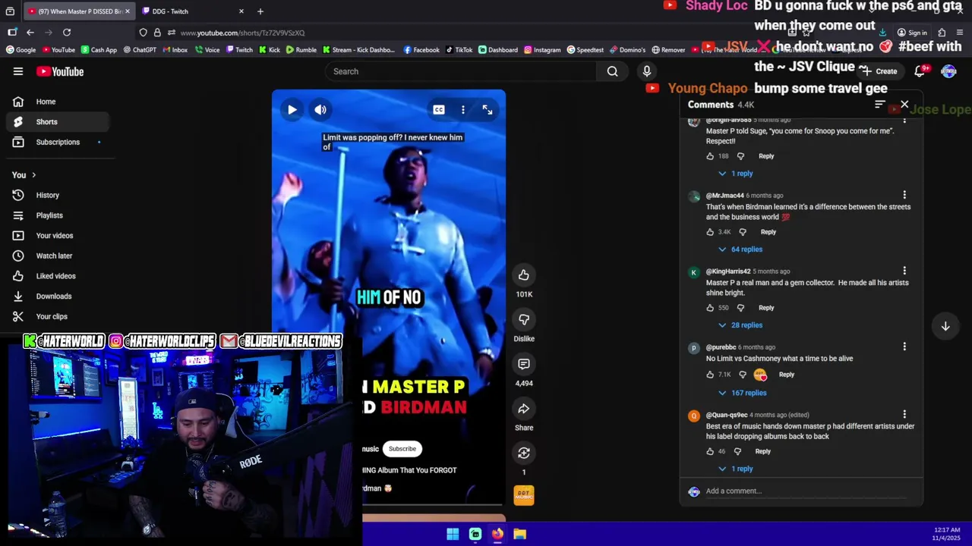Screen dimensions: 972x546
Task: Click the address bar URL
Action: coord(242,33)
